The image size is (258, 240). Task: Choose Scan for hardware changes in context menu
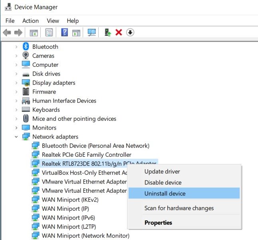184,208
